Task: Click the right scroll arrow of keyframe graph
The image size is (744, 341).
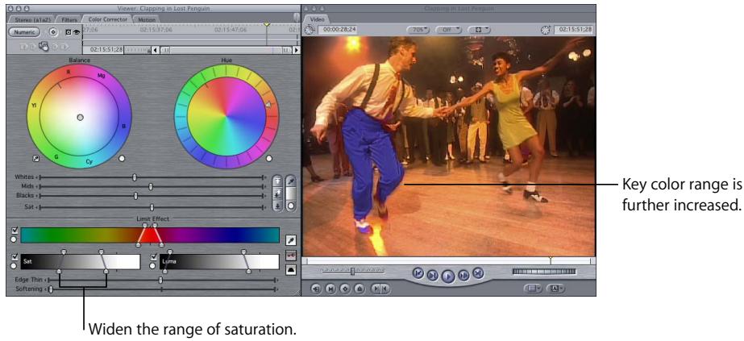Action: coord(296,50)
